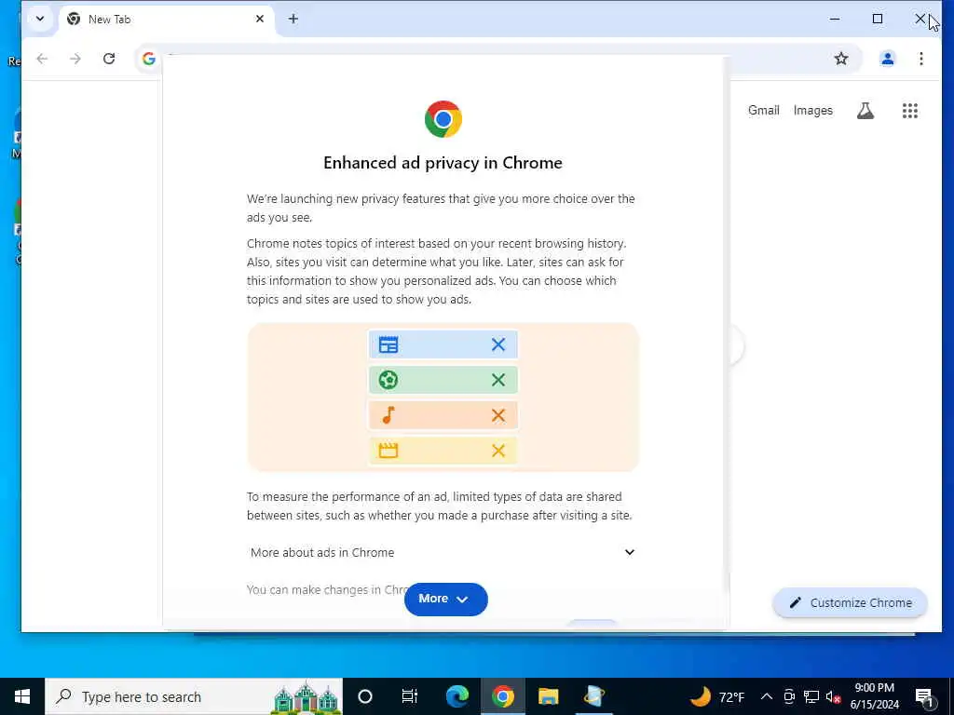This screenshot has height=715, width=954.
Task: Click the Google icon in address bar
Action: [x=148, y=59]
